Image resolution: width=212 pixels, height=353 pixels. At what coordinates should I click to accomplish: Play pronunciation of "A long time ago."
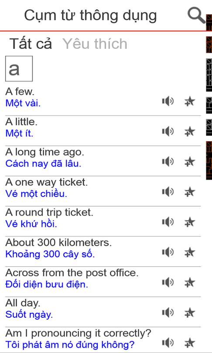pos(168,162)
